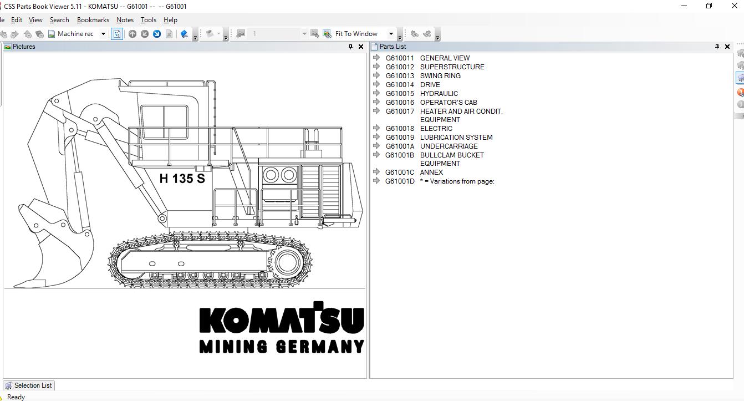The height and width of the screenshot is (401, 744).
Task: Switch to the Selection List tab
Action: [x=29, y=385]
